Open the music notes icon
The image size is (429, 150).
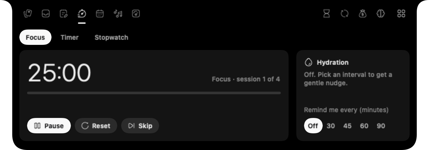tap(118, 14)
